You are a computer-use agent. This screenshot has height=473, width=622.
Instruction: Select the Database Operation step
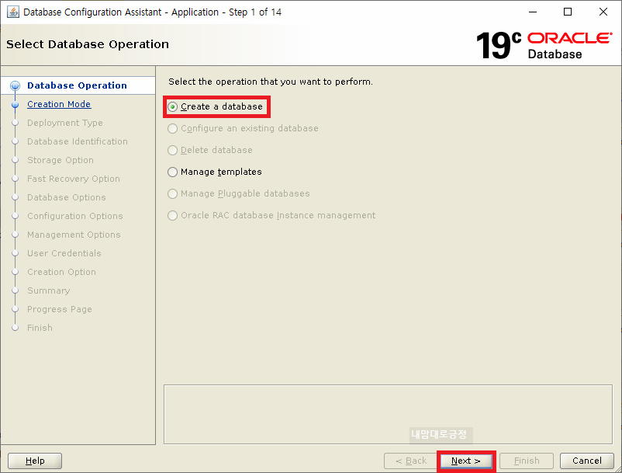coord(77,85)
